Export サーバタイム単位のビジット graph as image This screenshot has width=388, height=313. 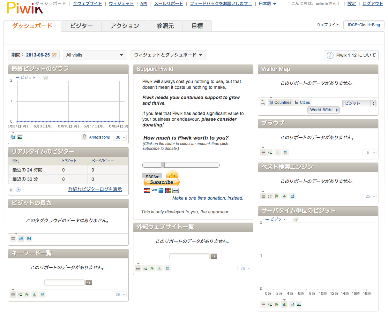(299, 304)
